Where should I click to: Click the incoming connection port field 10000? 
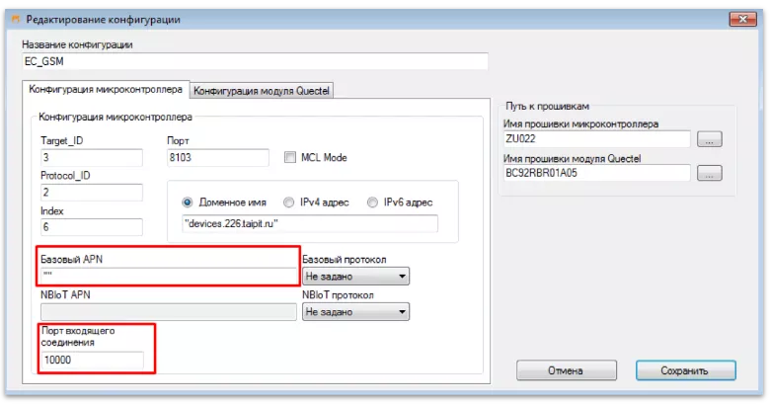coord(97,362)
